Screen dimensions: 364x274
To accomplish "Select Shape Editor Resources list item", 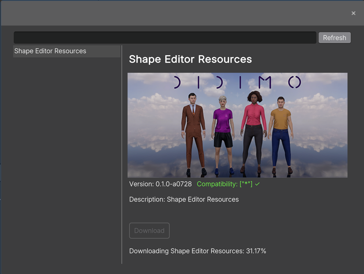I will point(67,51).
